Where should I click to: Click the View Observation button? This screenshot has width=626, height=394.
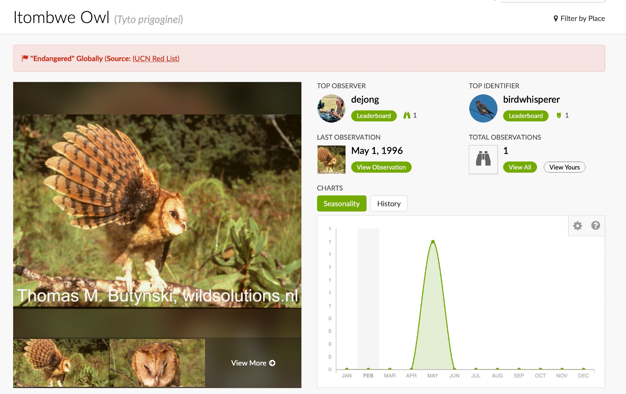tap(381, 167)
